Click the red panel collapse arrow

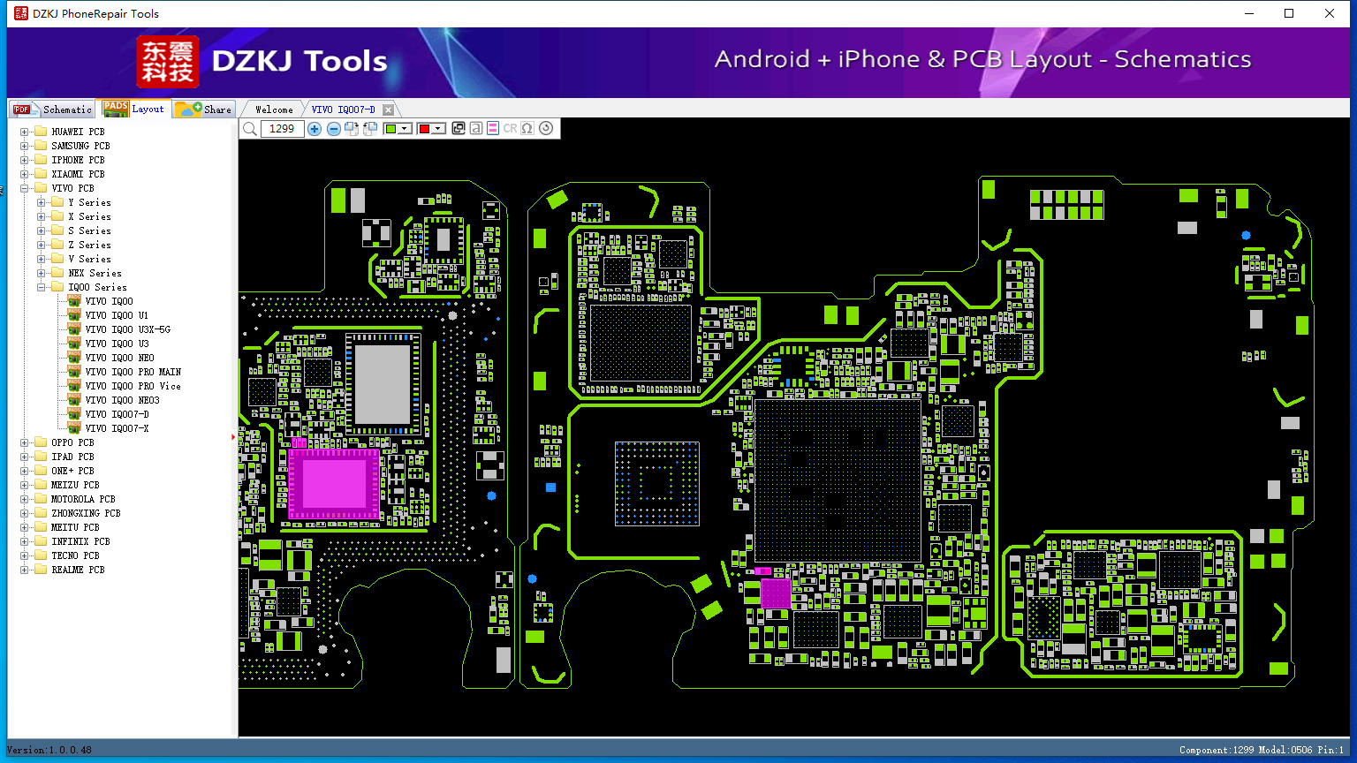pyautogui.click(x=234, y=436)
